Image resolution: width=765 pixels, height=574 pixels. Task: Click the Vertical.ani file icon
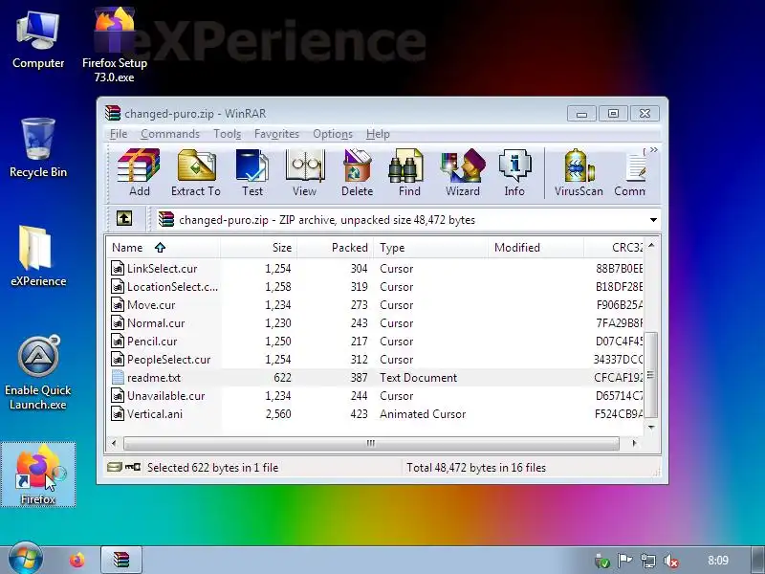118,414
